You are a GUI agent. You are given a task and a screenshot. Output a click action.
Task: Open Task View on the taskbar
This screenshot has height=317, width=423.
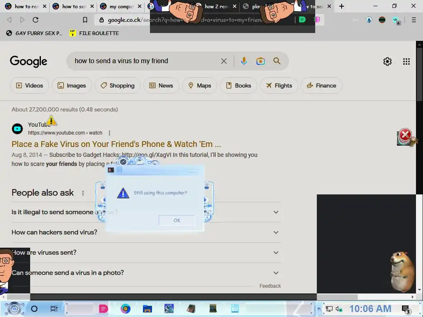(54, 309)
